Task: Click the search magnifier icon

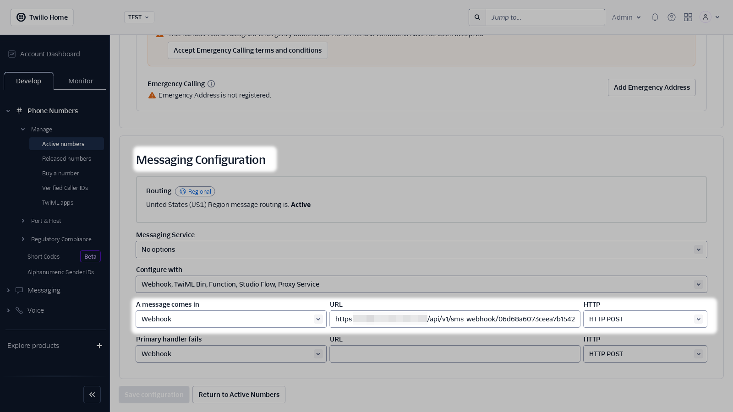Action: point(477,17)
